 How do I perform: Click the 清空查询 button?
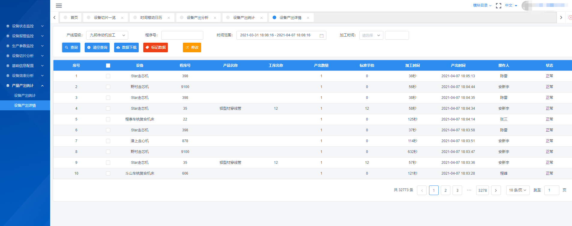tap(97, 47)
